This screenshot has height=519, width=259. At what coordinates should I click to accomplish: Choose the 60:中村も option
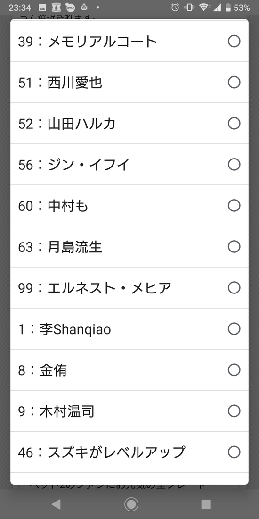point(129,206)
